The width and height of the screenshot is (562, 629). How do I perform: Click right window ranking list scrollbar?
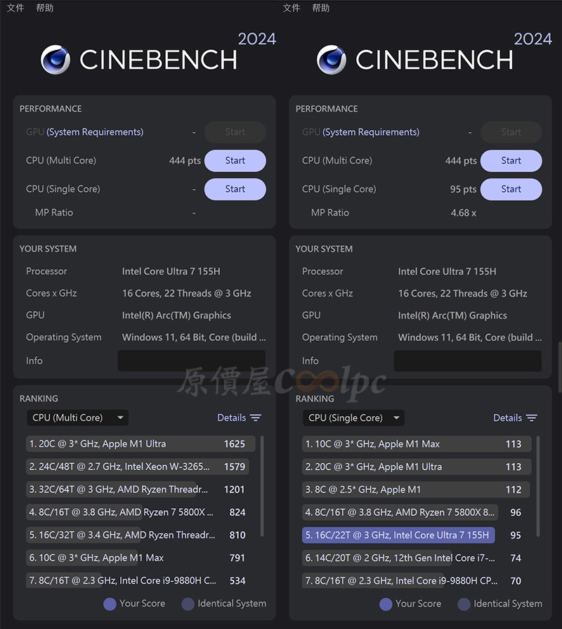point(538,486)
